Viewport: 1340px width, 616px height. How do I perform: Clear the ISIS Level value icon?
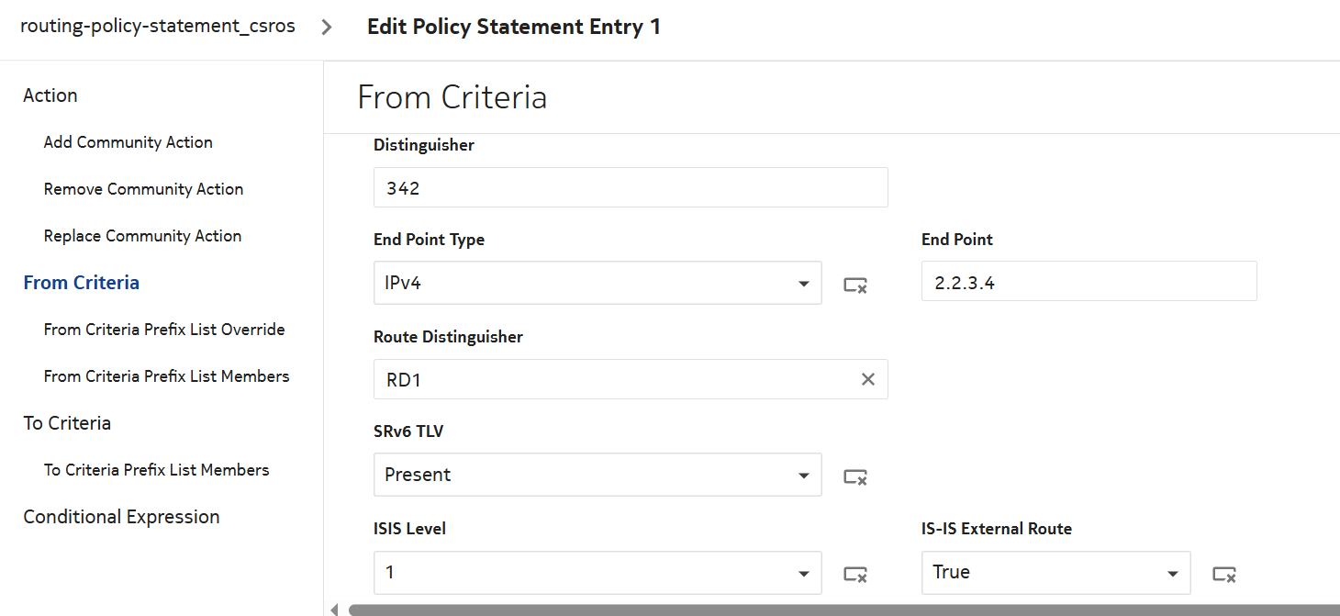(x=855, y=574)
